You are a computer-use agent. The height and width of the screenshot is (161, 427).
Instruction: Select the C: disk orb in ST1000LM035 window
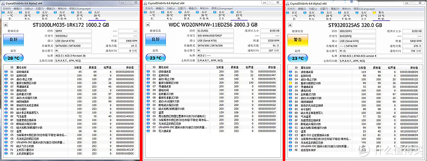tap(3, 12)
